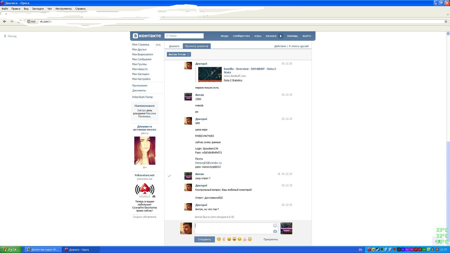Viewport: 450px width, 253px height.
Task: Open the dotabuff bastilla Overview link
Action: 250,70
